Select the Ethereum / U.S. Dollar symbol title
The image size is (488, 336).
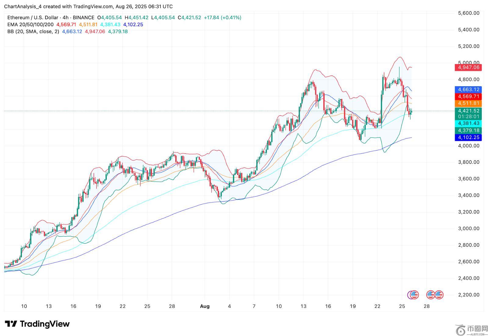[x=33, y=18]
